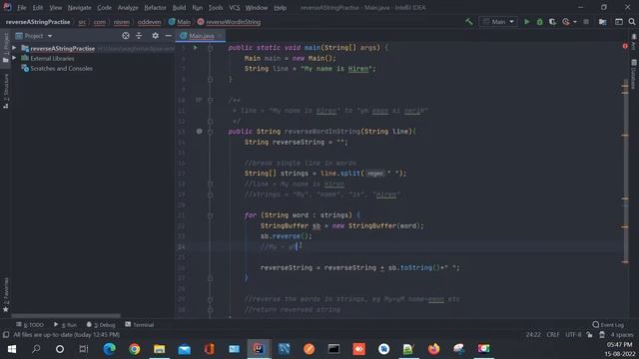
Task: Click the 4 spaces indent indicator
Action: coord(622,335)
